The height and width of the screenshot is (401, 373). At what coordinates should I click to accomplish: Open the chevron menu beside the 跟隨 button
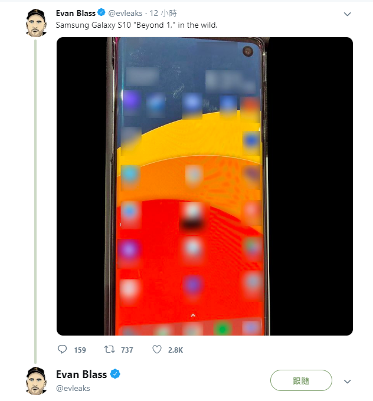point(347,382)
